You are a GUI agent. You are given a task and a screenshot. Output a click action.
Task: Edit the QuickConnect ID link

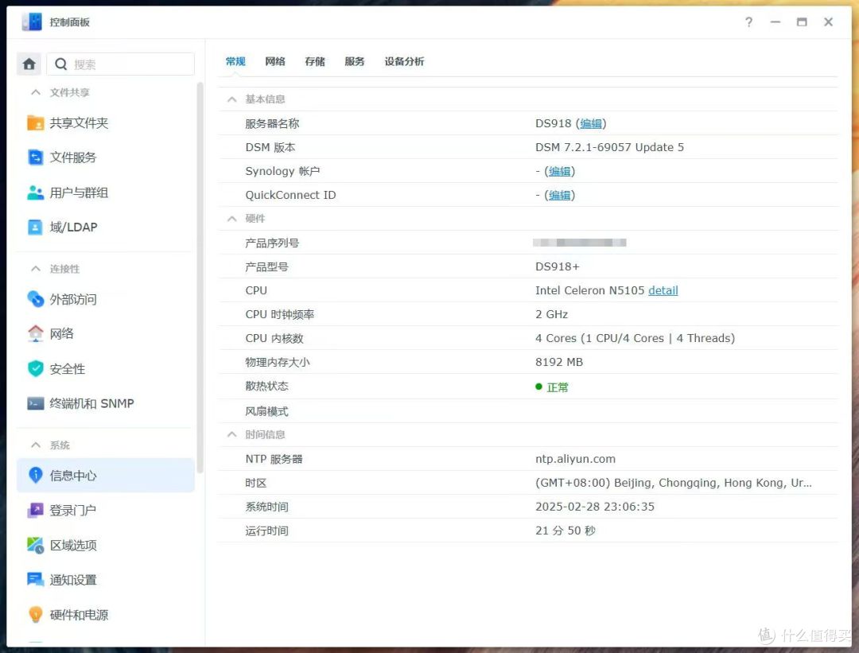[x=560, y=195]
